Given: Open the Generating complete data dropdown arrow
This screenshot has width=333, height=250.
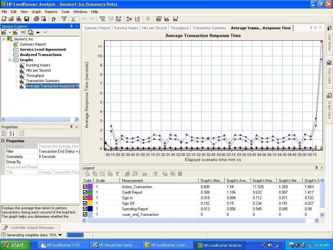Looking at the screenshot, I should [x=60, y=235].
